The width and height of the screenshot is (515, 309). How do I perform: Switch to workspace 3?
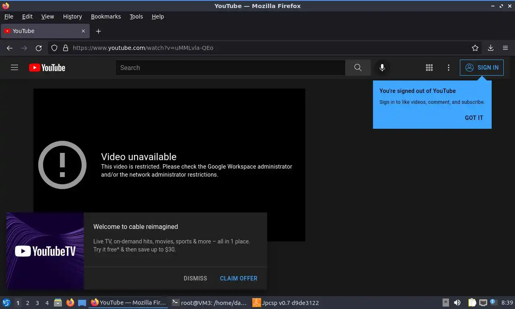click(x=37, y=303)
